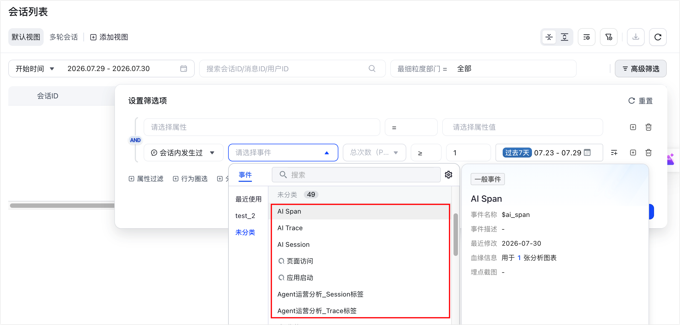This screenshot has width=680, height=325.
Task: Delete the event filter row
Action: [649, 153]
